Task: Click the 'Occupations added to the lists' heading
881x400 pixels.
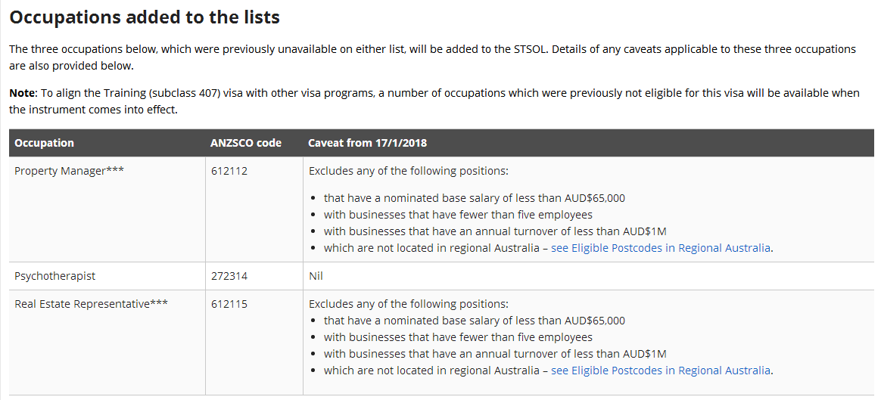Action: (x=145, y=17)
